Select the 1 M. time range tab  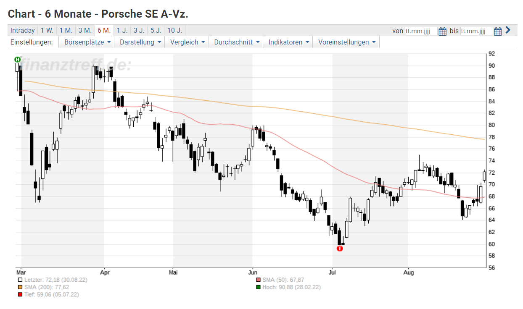click(66, 30)
